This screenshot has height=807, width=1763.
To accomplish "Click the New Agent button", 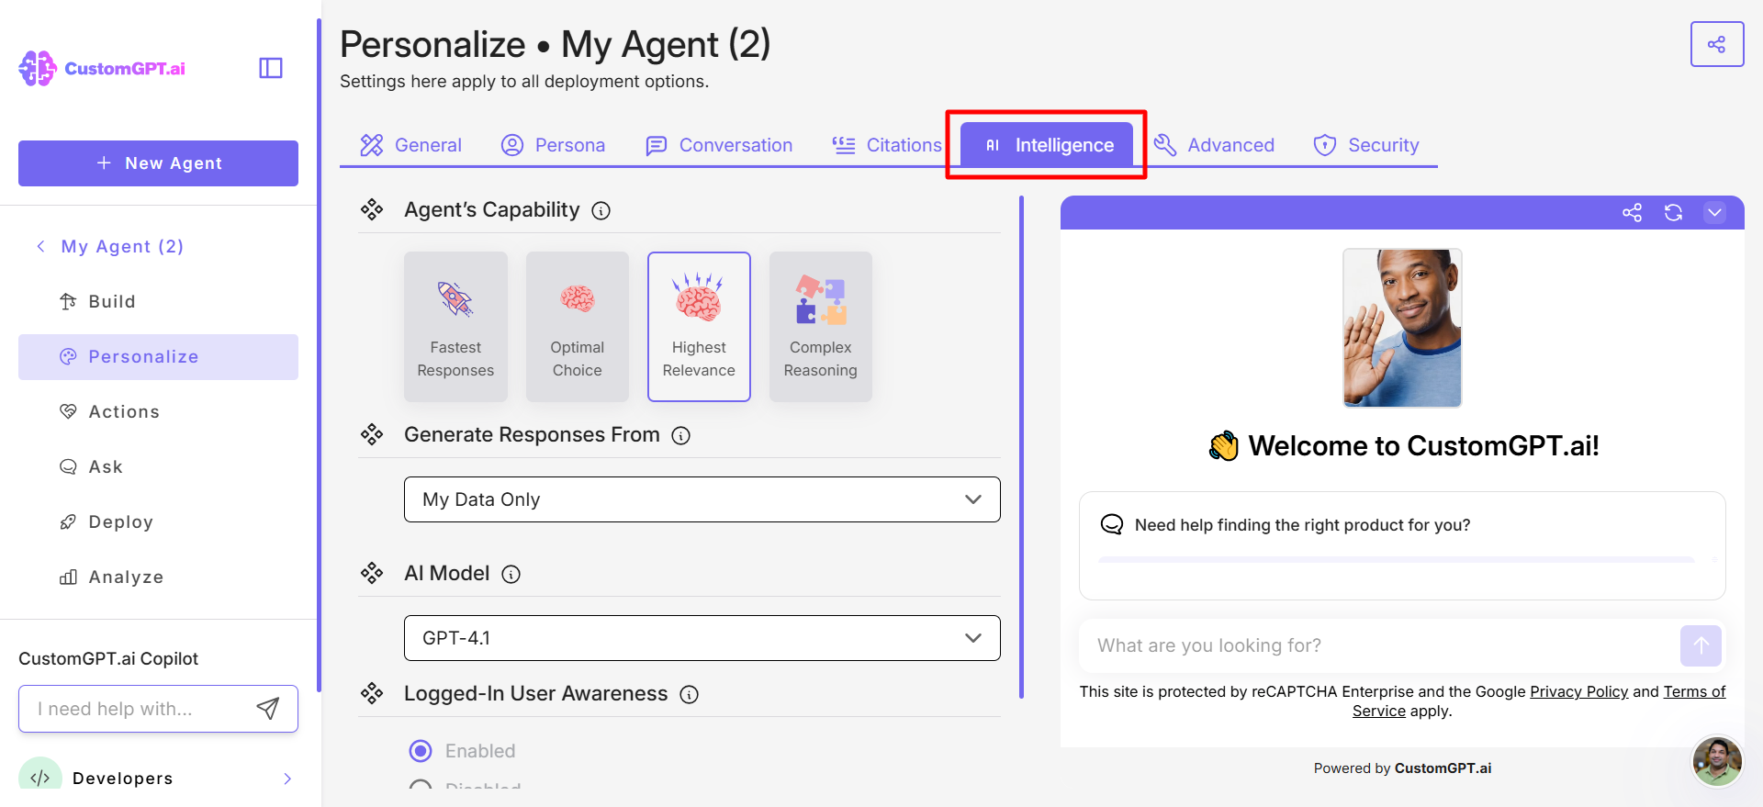I will [x=158, y=163].
